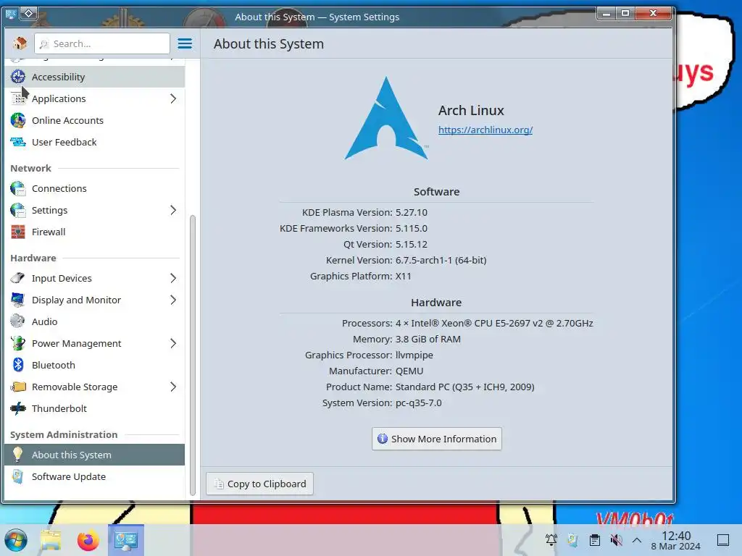Click the sidebar search field
Screen dimensions: 742x556
pos(102,43)
